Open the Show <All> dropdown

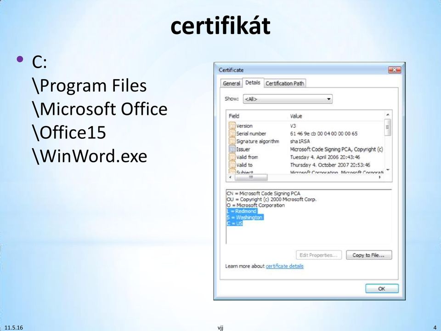(288, 99)
